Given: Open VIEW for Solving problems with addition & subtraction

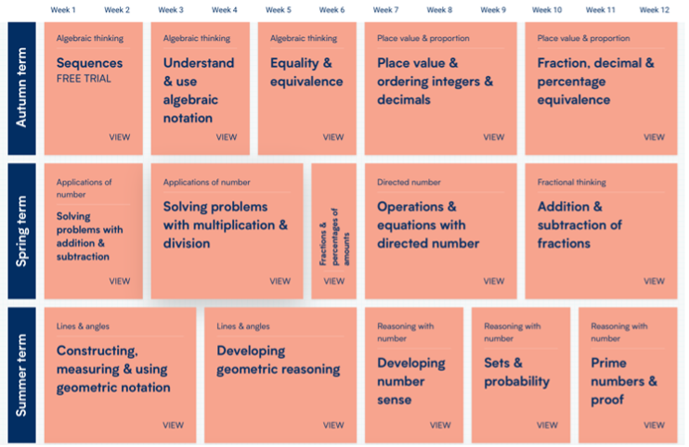Looking at the screenshot, I should click(120, 281).
